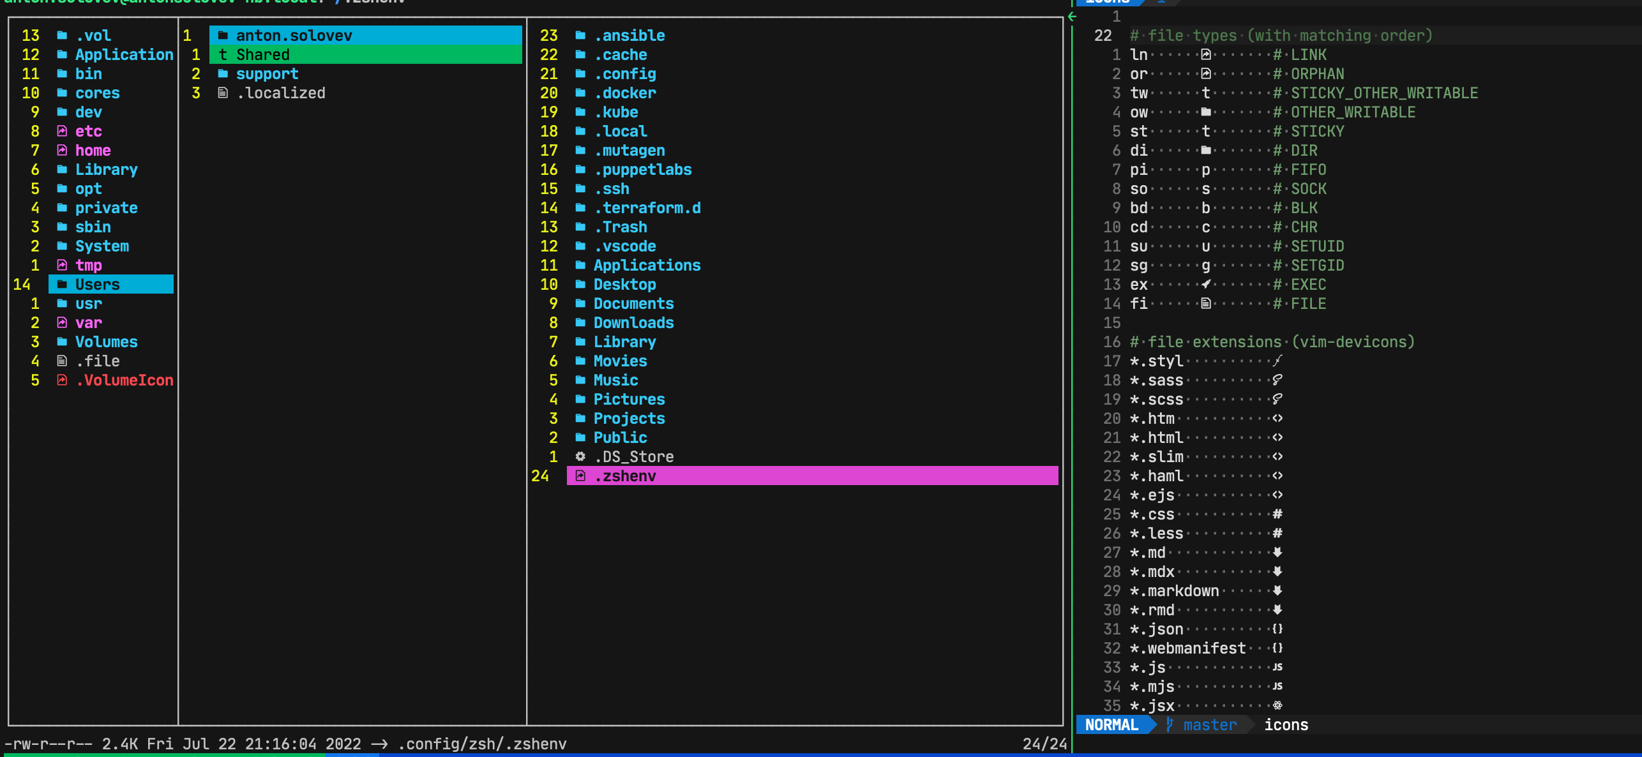Click the file icon next to .localized

(x=223, y=93)
